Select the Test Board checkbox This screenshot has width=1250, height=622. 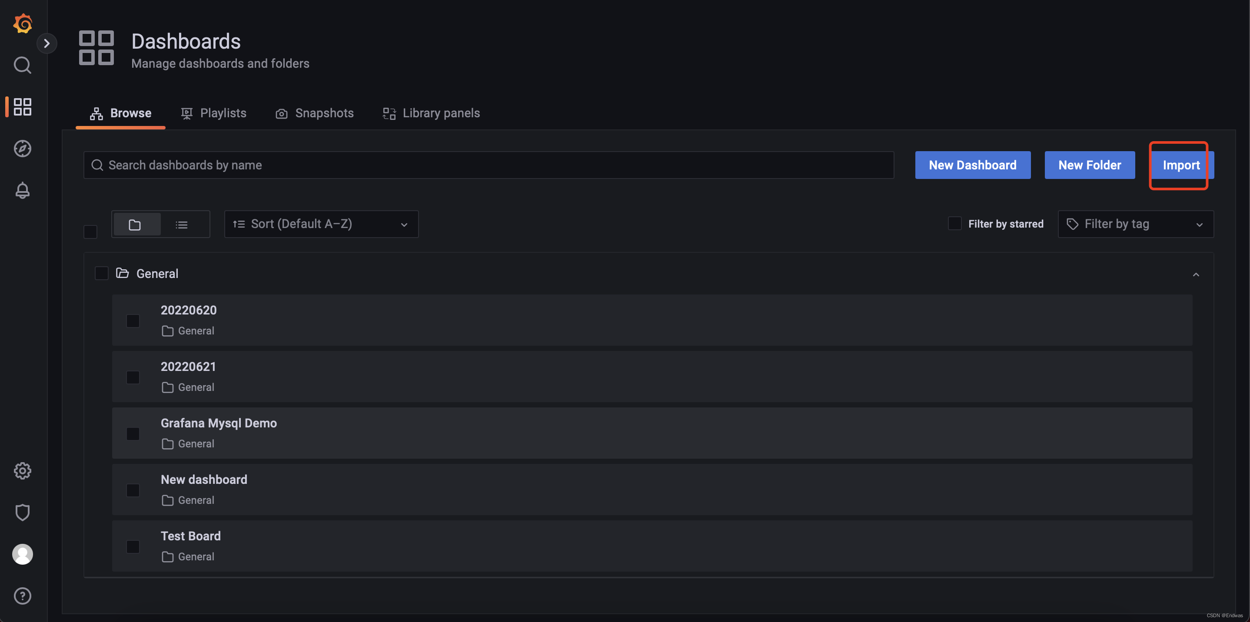[x=133, y=546]
